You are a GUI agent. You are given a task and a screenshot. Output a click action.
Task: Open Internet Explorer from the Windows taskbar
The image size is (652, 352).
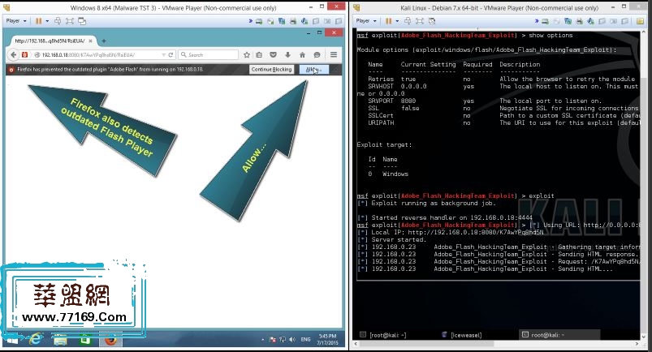[x=36, y=340]
